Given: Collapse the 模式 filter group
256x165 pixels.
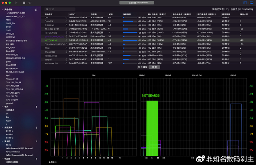Looking at the screenshot, I should [x=2, y=106].
